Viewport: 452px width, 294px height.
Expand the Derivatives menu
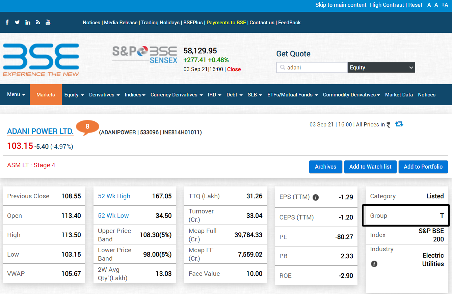104,95
